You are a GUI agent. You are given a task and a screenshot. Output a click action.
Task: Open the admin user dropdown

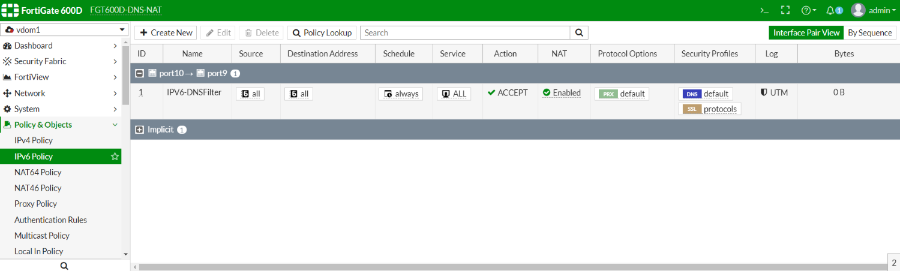tap(874, 10)
